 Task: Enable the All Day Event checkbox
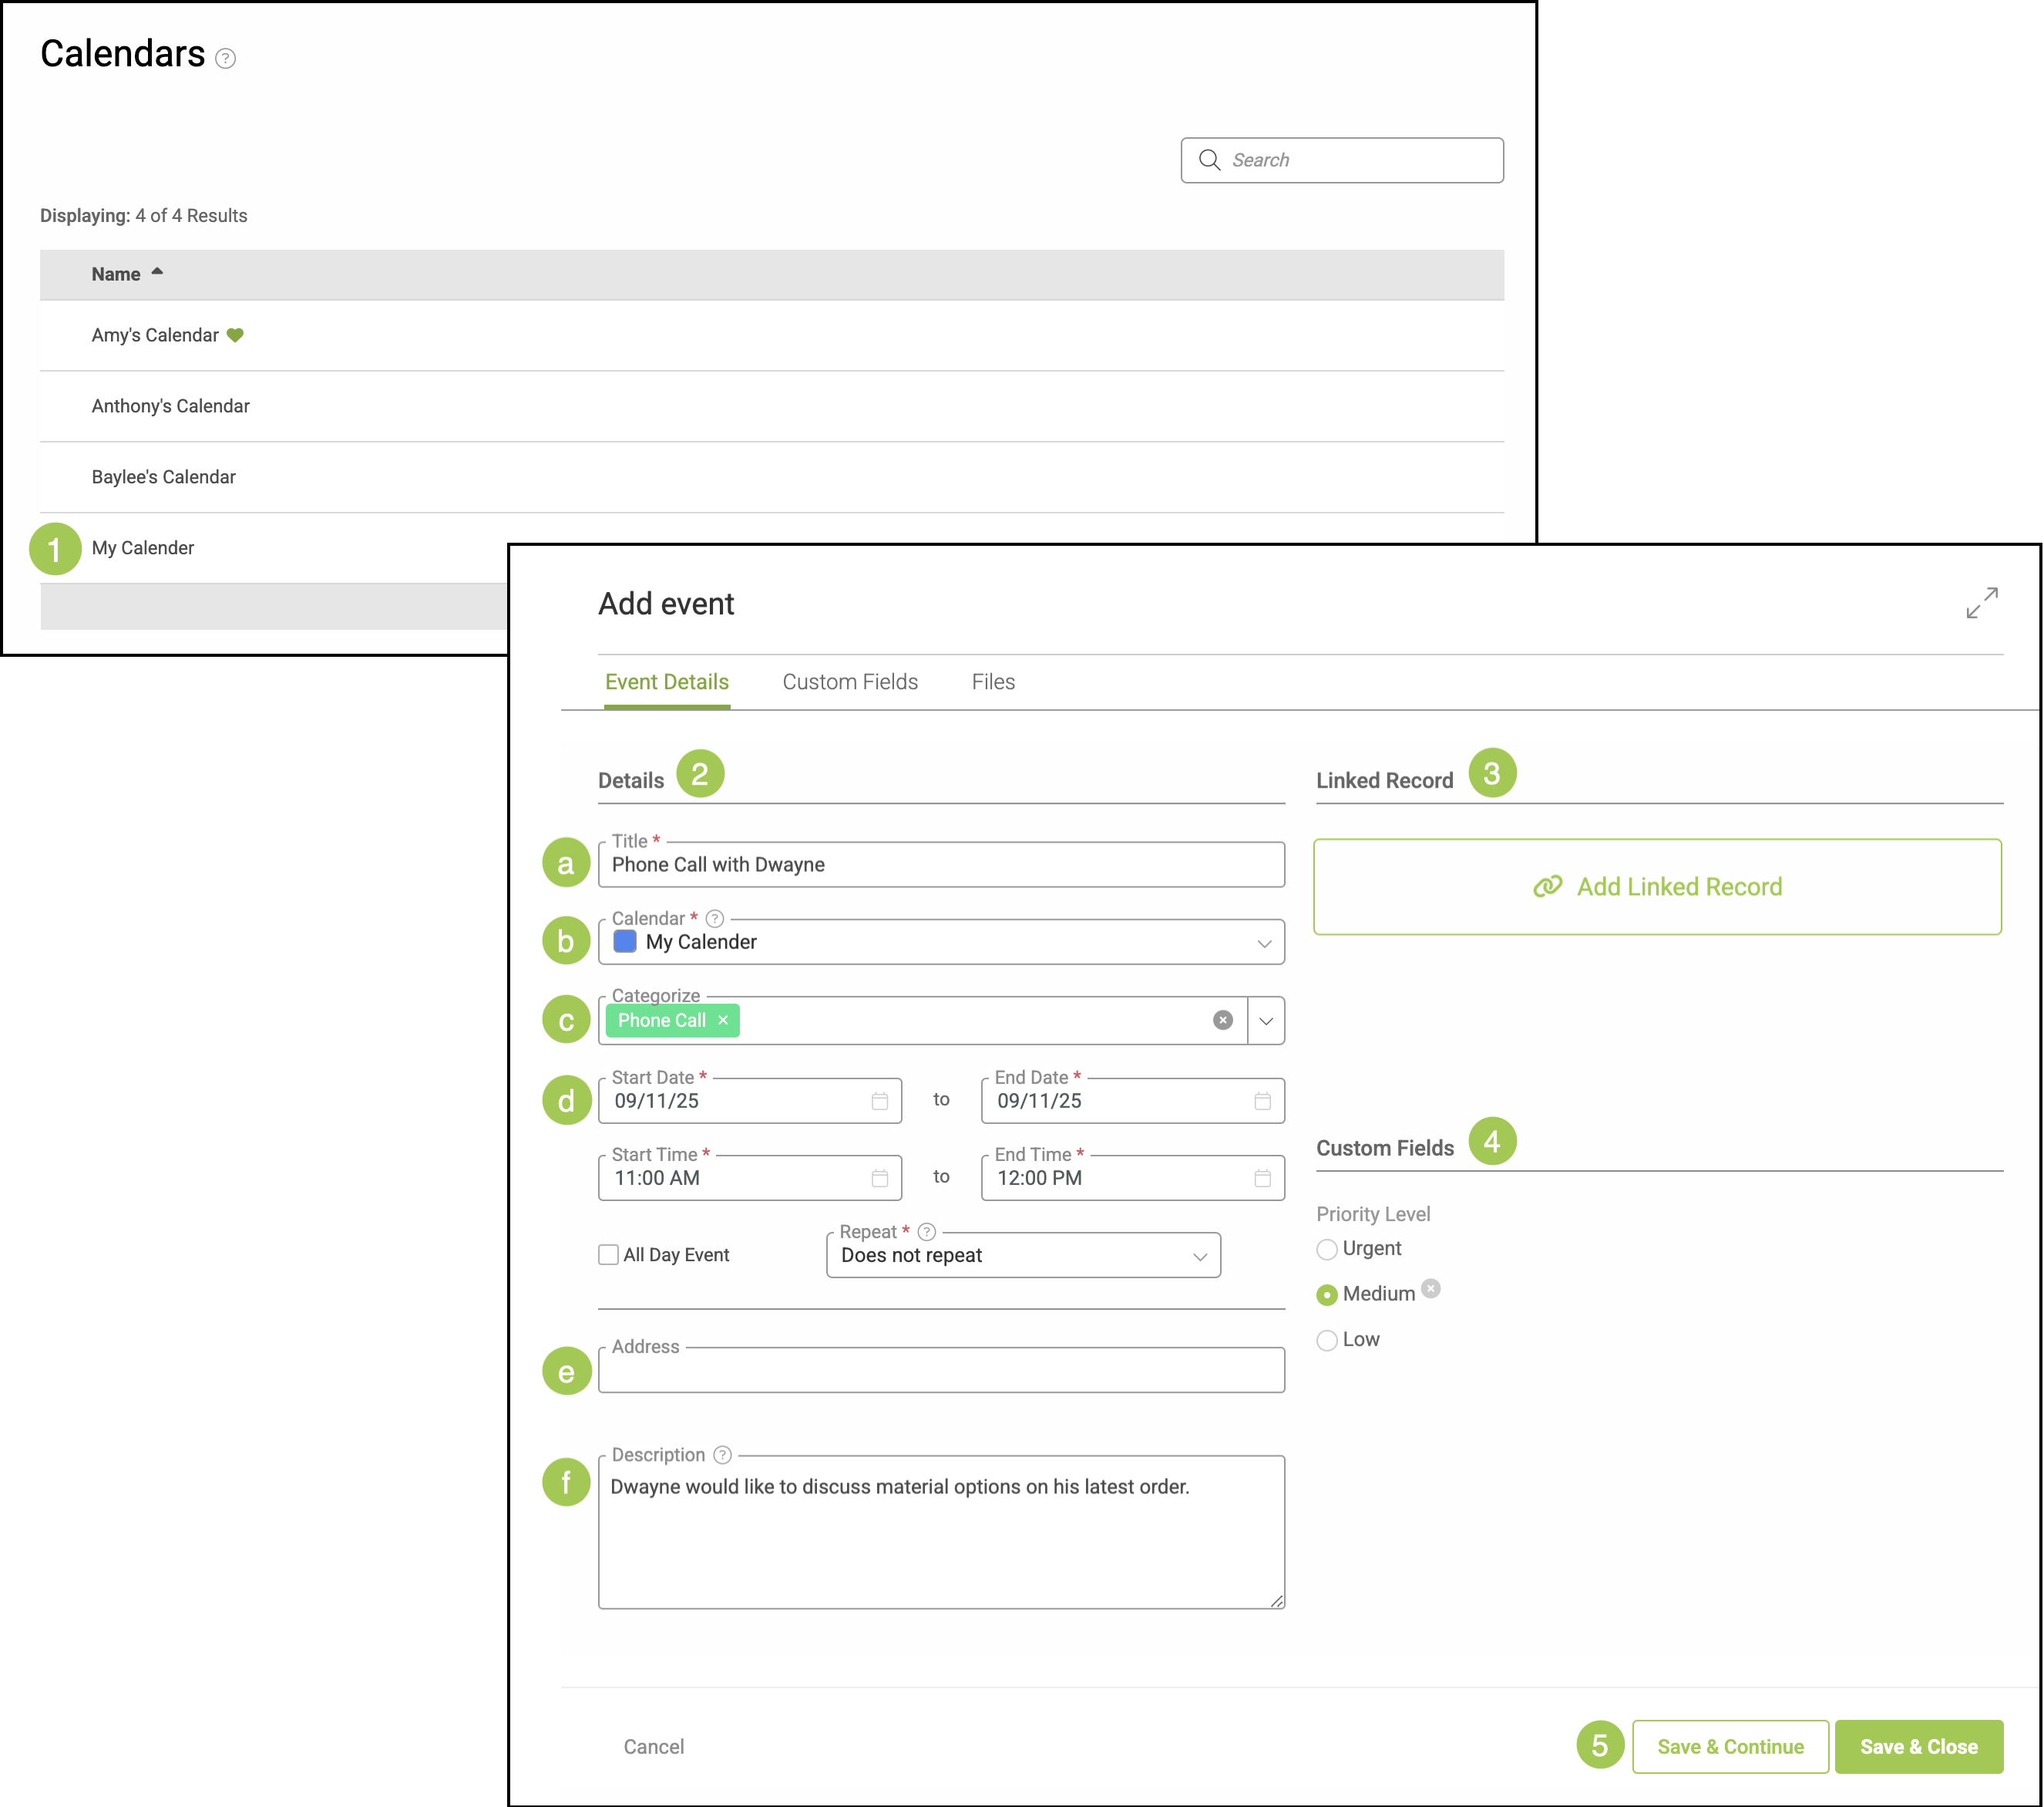coord(608,1255)
